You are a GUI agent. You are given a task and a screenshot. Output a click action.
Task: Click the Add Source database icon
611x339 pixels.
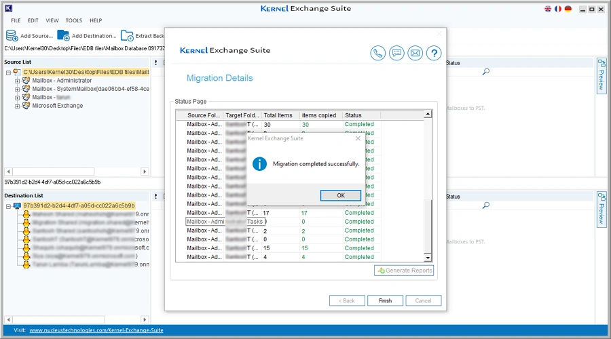pyautogui.click(x=12, y=35)
